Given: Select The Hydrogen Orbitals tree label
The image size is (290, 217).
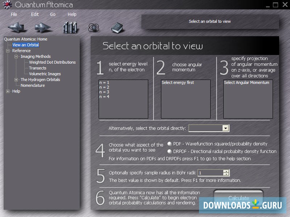Looking at the screenshot, I should 40,80.
